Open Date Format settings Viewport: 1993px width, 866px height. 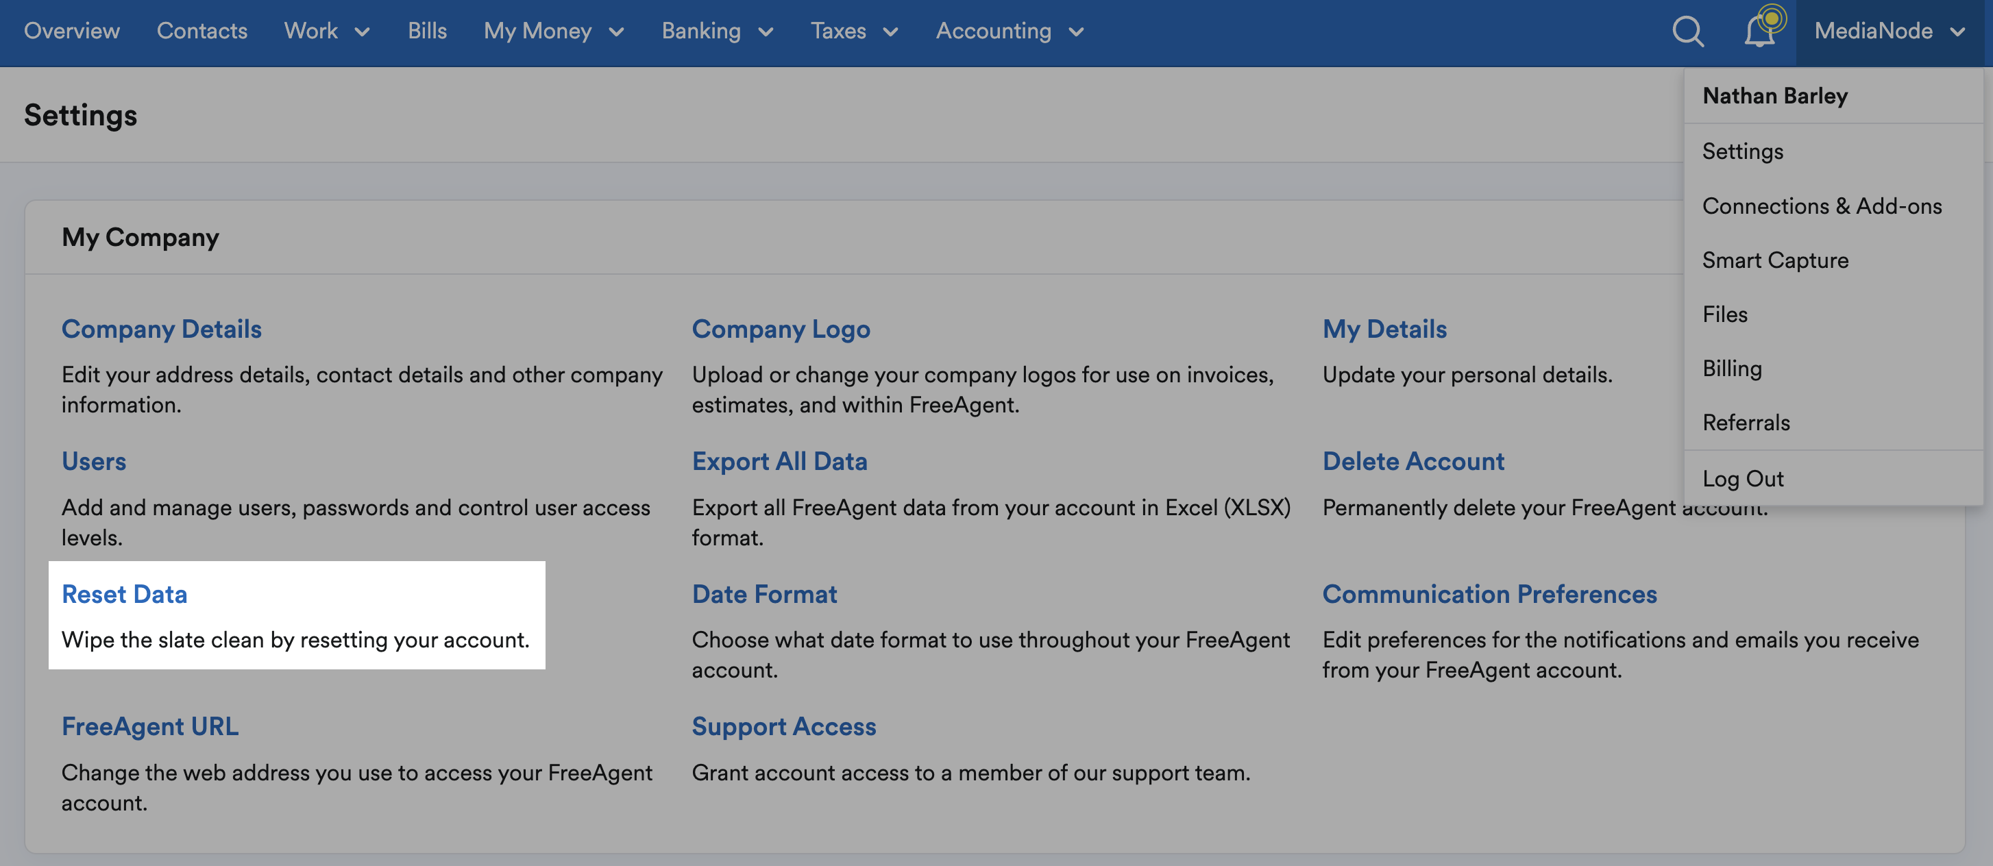pyautogui.click(x=763, y=595)
